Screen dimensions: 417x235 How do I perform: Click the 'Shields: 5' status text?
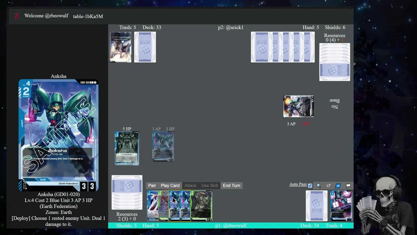coord(126,226)
